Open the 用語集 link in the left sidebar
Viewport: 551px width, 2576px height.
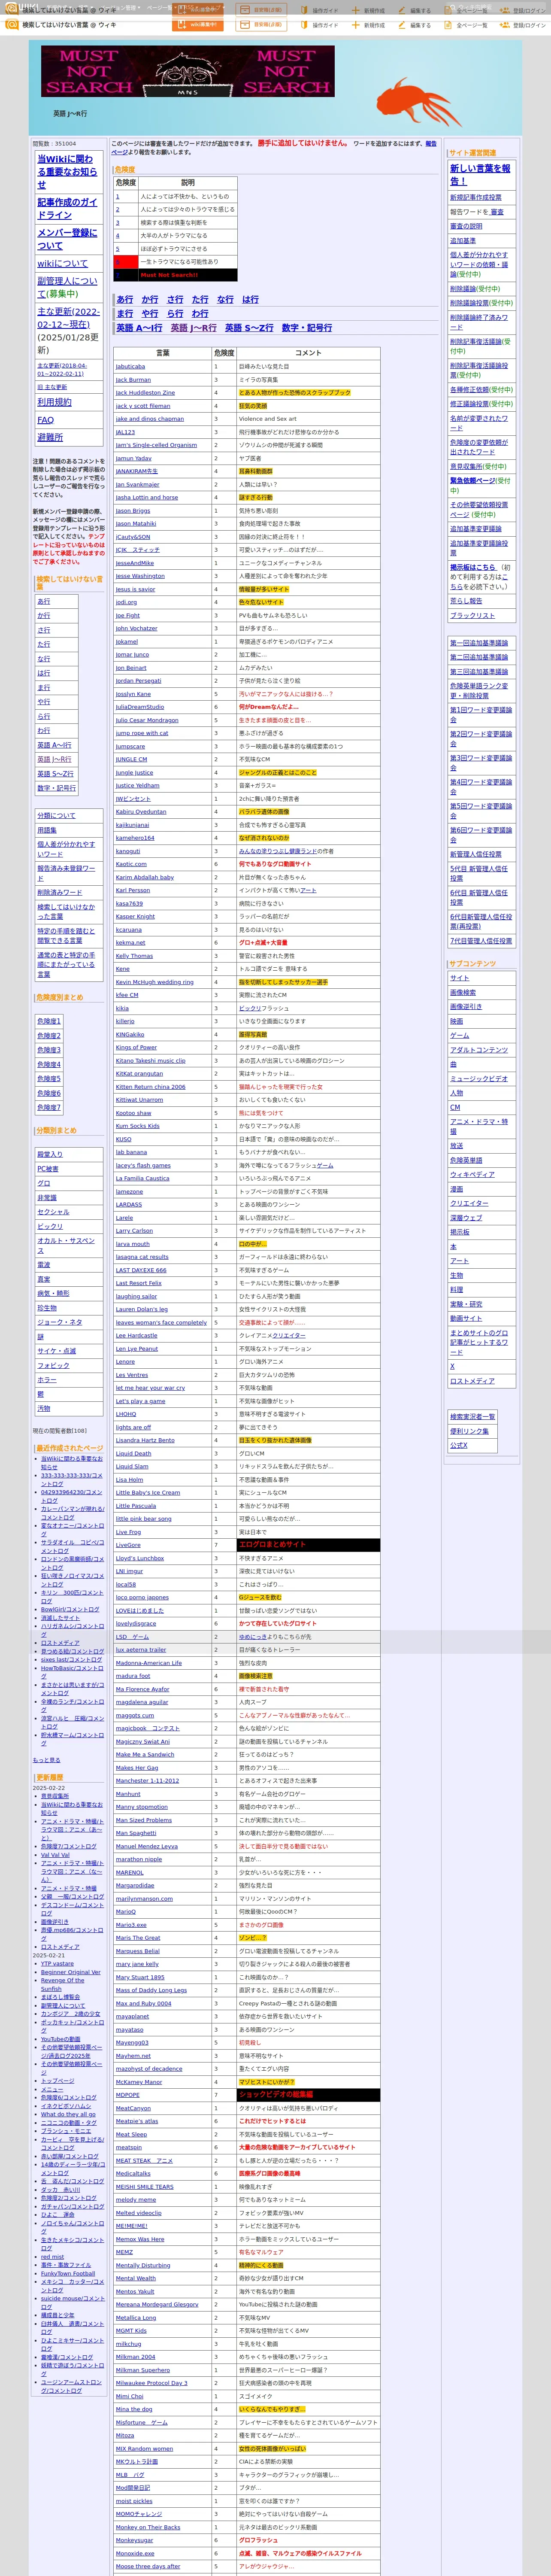(47, 830)
